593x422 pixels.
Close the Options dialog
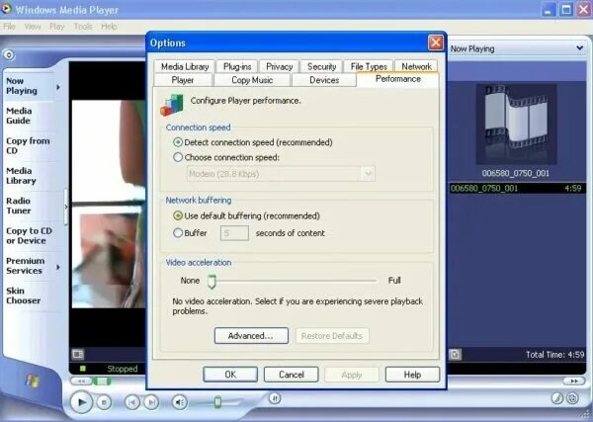436,42
